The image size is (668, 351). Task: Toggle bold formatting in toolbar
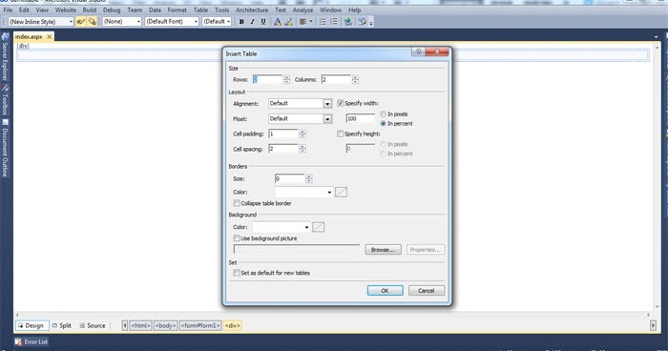pos(241,21)
